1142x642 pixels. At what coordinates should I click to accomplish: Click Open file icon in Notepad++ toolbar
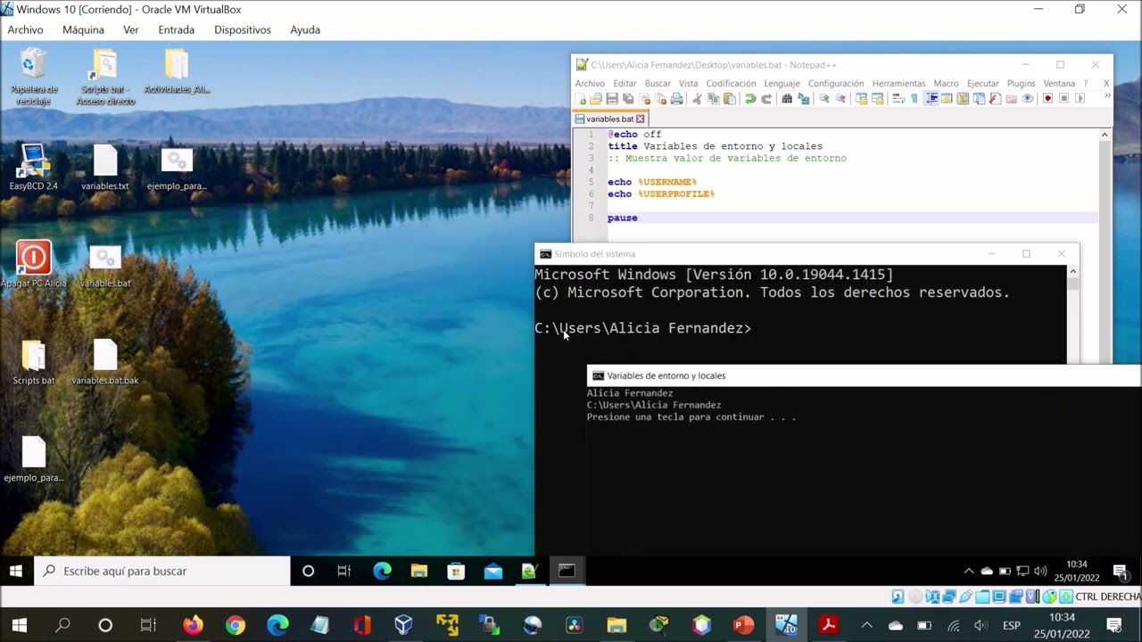(x=595, y=98)
